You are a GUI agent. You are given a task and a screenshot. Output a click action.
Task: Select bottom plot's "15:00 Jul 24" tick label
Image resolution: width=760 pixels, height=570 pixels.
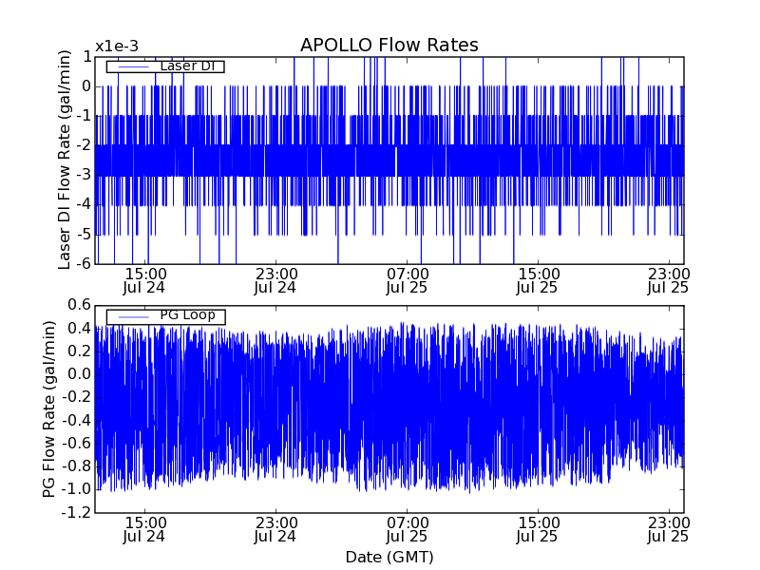point(144,529)
